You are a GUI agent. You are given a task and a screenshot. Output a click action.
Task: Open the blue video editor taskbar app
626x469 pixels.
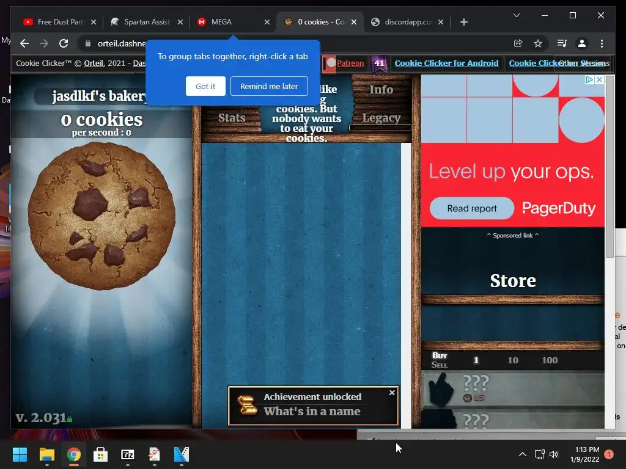tap(181, 454)
